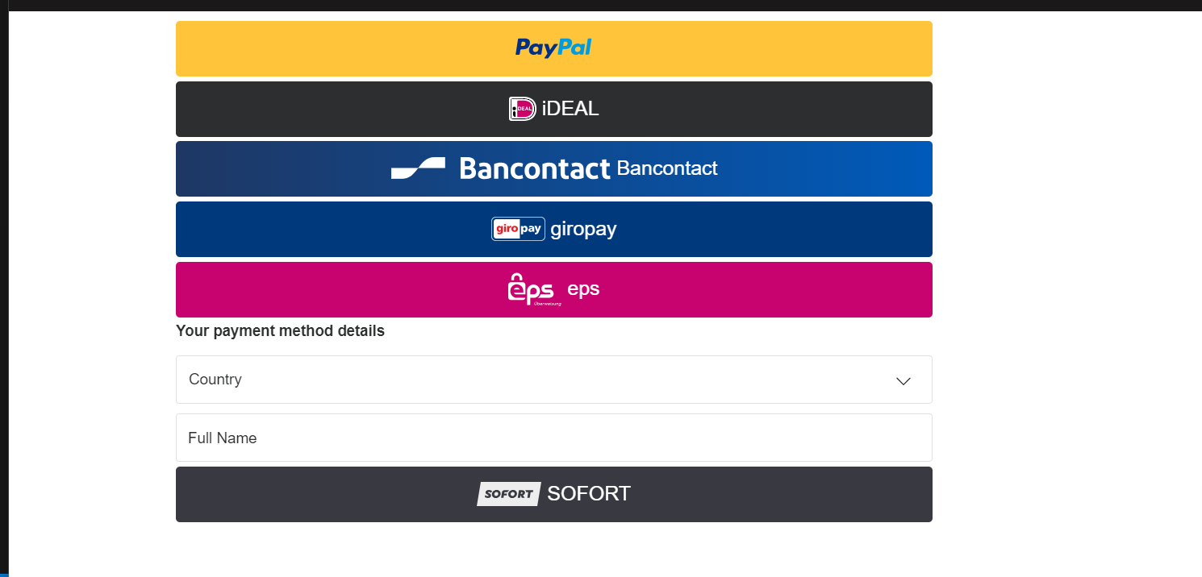The image size is (1202, 577).
Task: Click the PayPal logo
Action: (x=553, y=48)
